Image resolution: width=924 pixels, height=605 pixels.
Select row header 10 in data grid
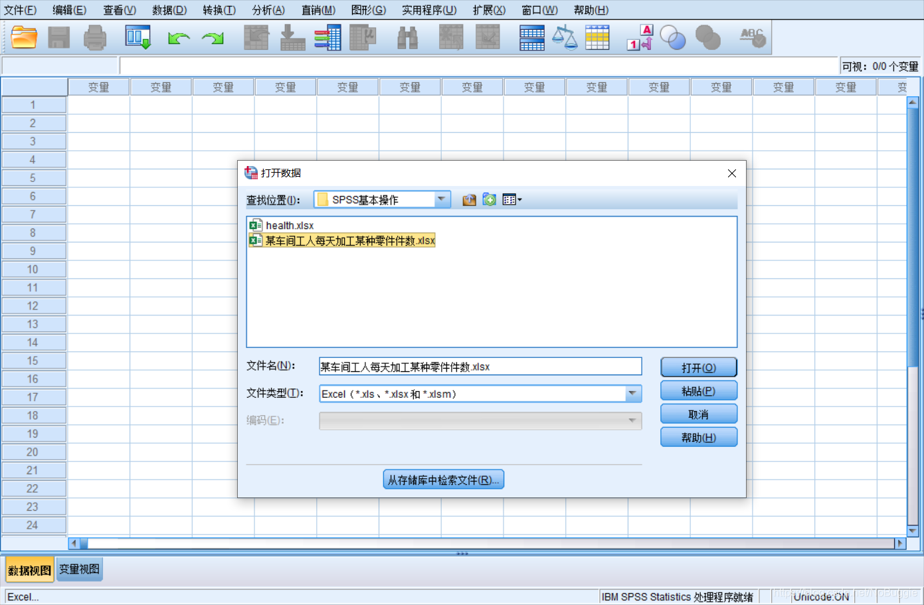tap(33, 270)
